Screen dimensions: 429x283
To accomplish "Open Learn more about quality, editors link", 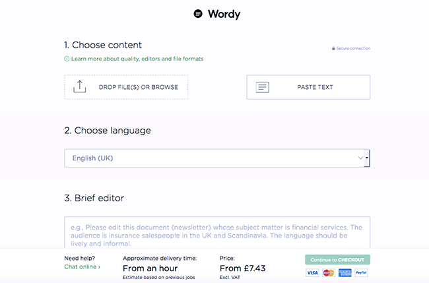I will pyautogui.click(x=137, y=59).
